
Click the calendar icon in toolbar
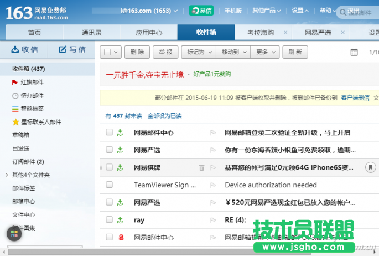coord(354,52)
